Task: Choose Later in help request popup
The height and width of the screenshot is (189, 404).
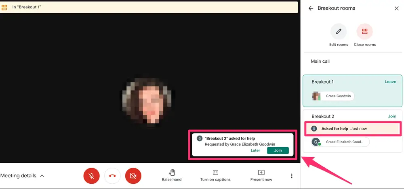Action: pyautogui.click(x=255, y=150)
